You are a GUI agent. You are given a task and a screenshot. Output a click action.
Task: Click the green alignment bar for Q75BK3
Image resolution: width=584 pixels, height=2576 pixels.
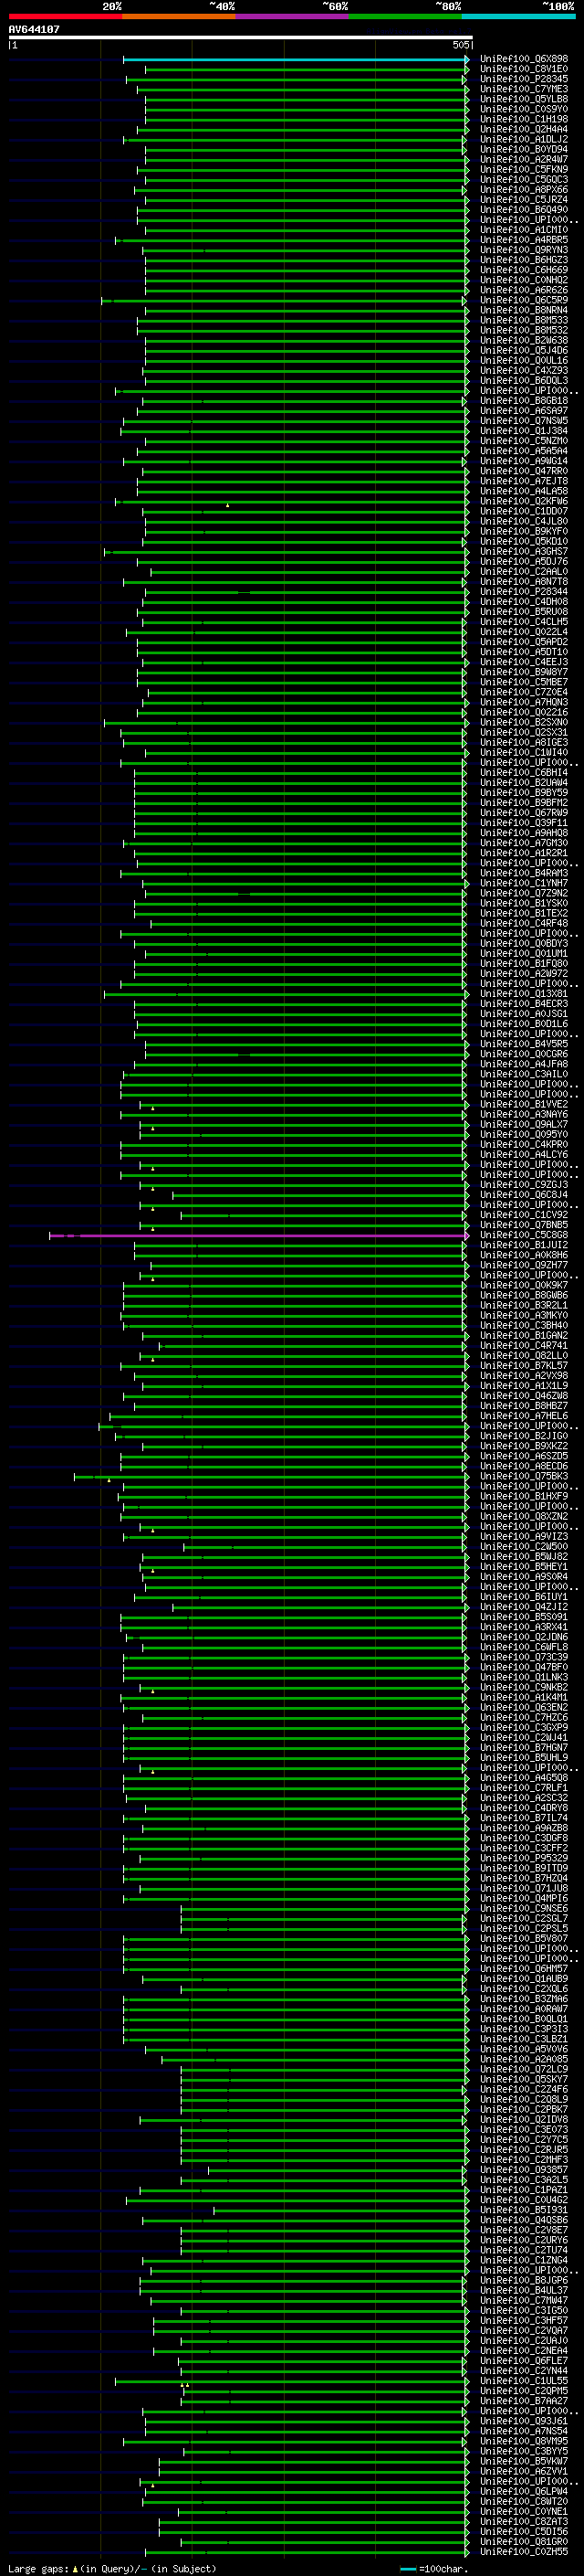click(272, 1476)
